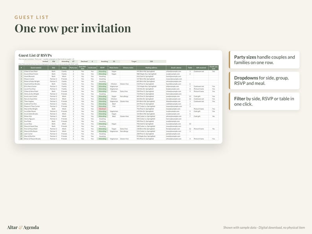Select the 'Side' column header

click(x=53, y=68)
